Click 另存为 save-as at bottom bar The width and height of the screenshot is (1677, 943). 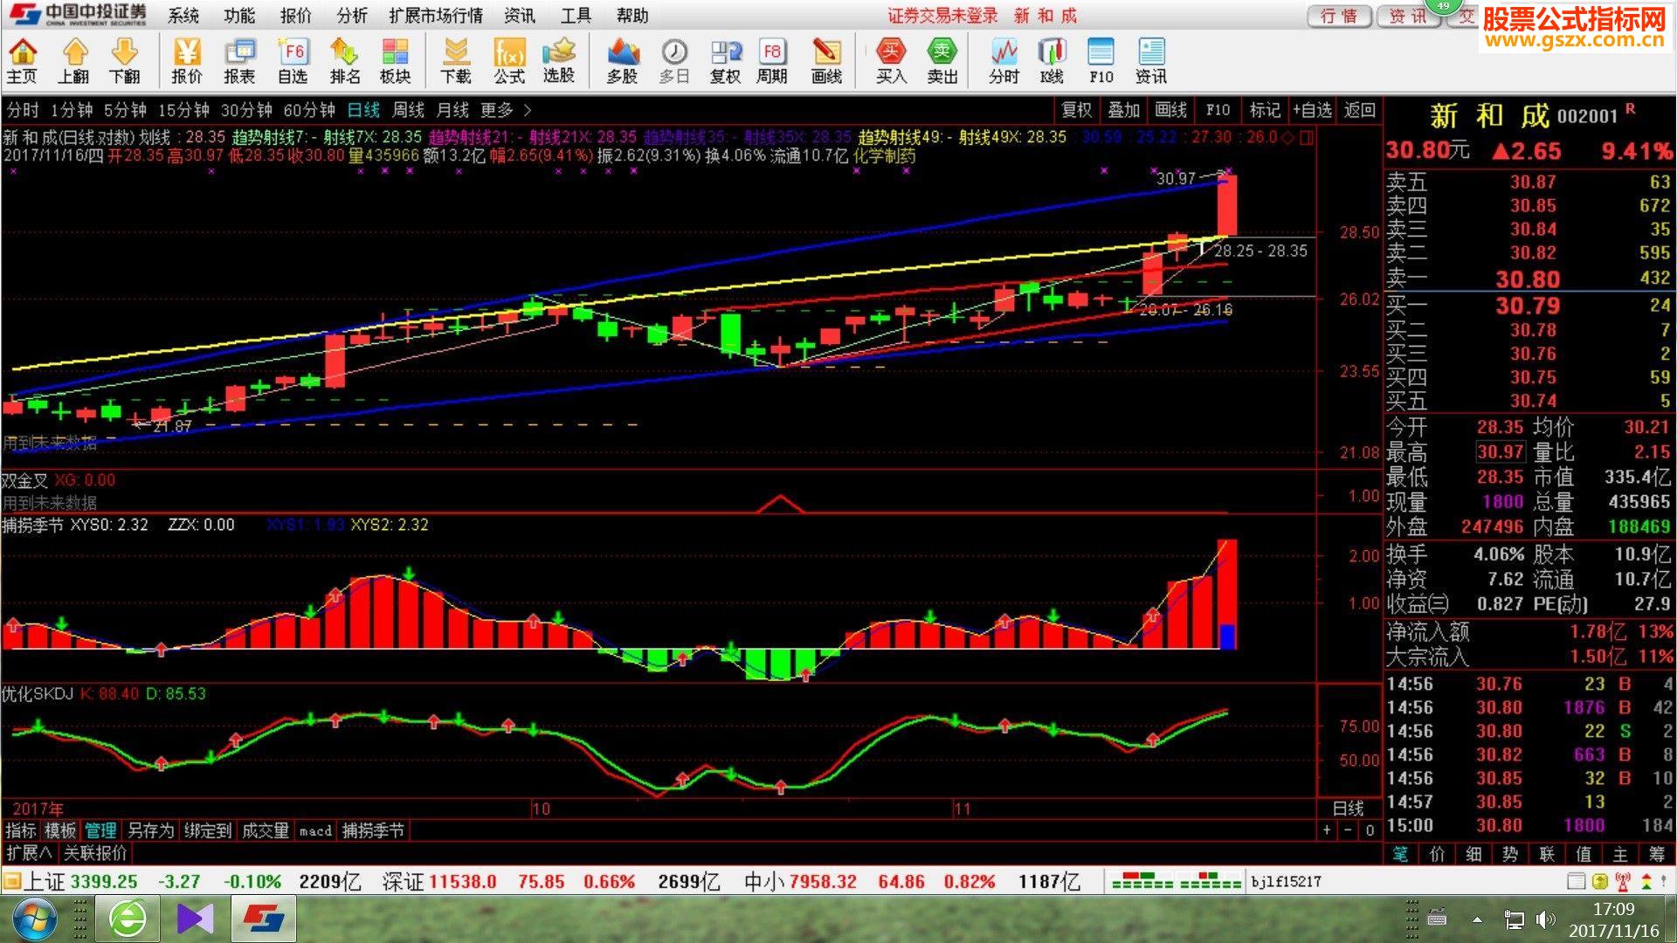click(150, 830)
